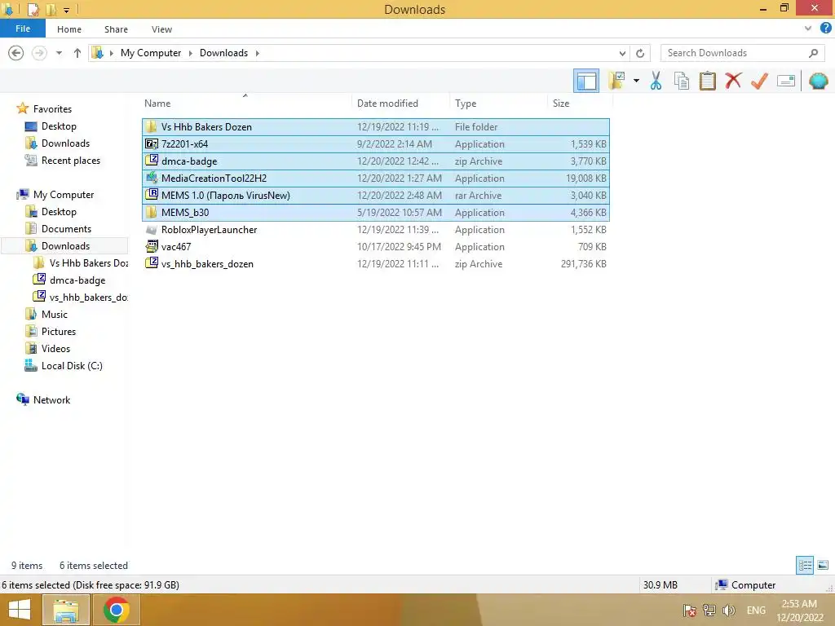Go back with the Back arrow
The image size is (835, 626).
click(16, 53)
